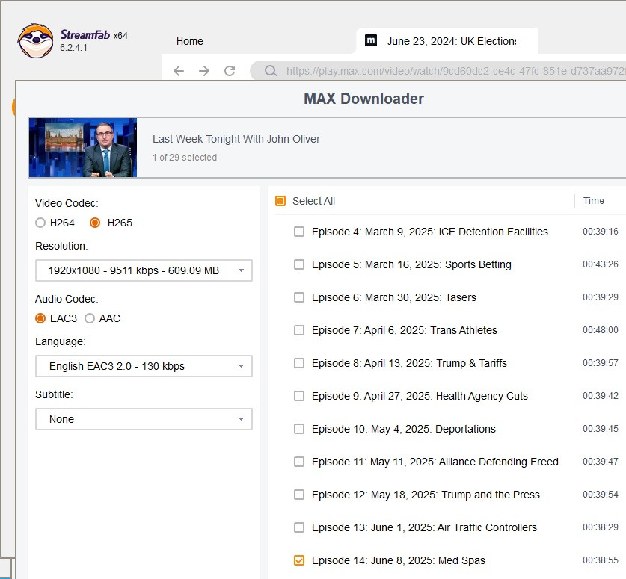
Task: Click the 'Episode 14: June 8, 2025: Med Spas' title
Action: click(x=399, y=560)
